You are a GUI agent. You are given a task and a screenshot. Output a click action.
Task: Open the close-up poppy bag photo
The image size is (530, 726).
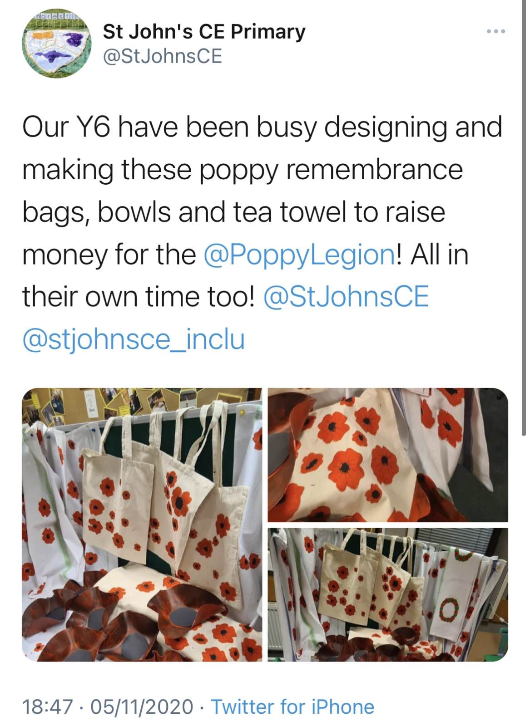click(388, 455)
